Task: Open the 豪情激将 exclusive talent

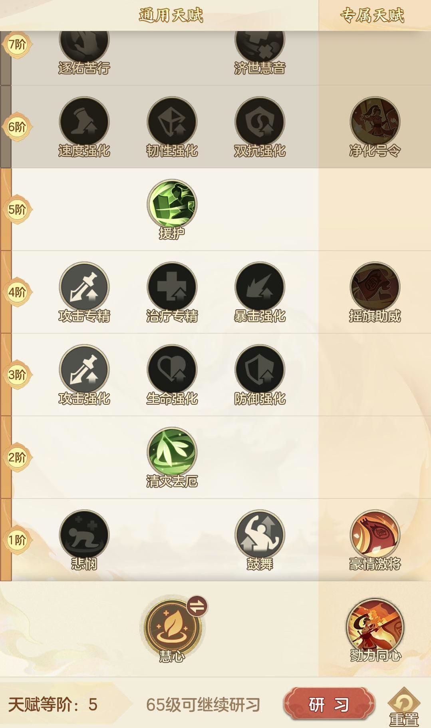Action: click(x=375, y=535)
